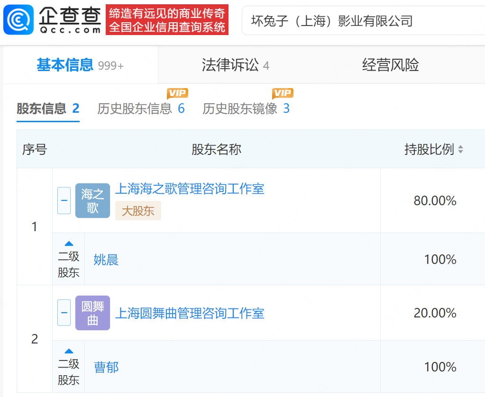Collapse 二级股东 arrow beside 曹郁
This screenshot has width=485, height=397.
coord(69,352)
